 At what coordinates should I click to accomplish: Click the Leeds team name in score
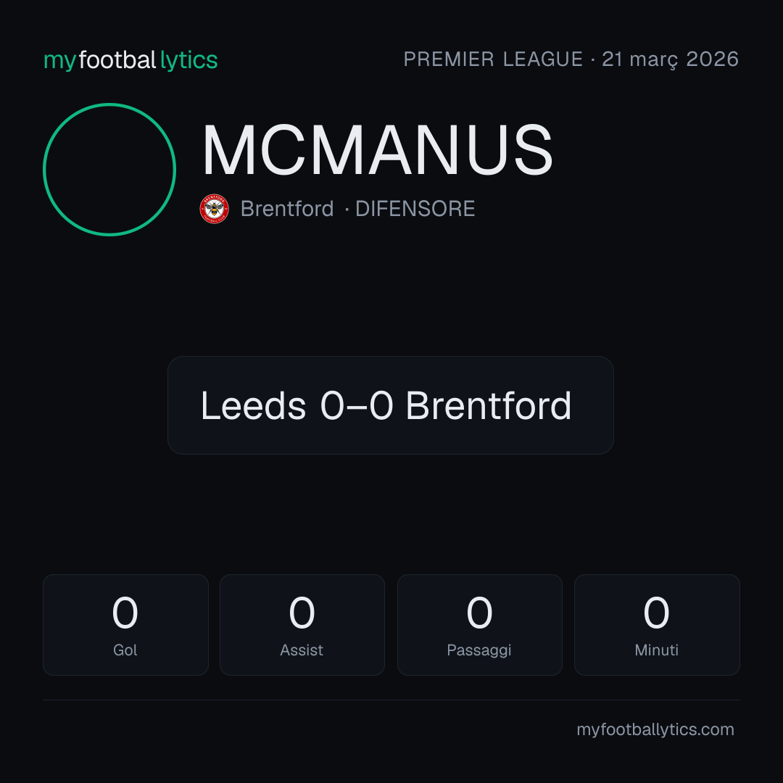coord(253,405)
